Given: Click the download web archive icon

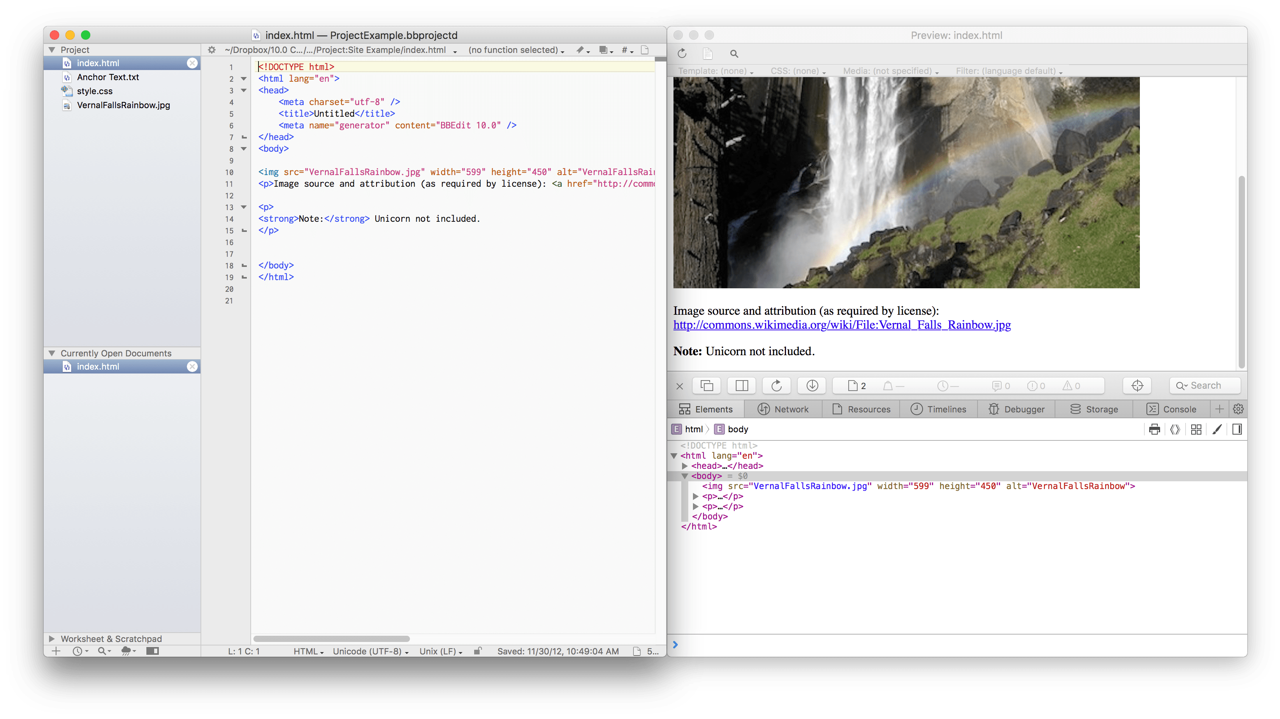Looking at the screenshot, I should coord(812,385).
